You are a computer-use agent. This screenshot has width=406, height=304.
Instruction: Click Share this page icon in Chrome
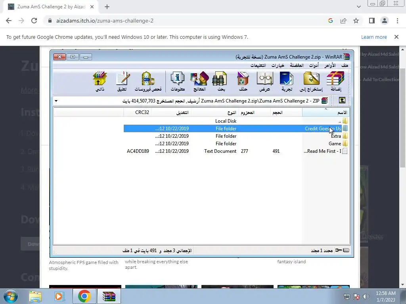click(x=343, y=21)
